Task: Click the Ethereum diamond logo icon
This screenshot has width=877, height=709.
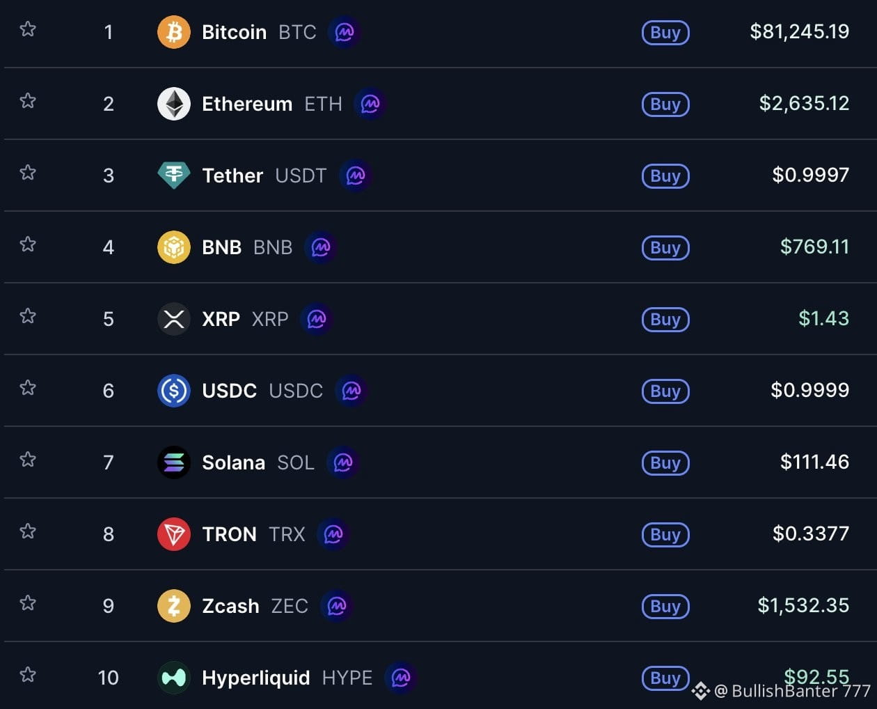Action: tap(174, 104)
